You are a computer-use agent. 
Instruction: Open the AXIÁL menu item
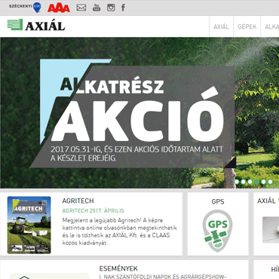point(221,26)
